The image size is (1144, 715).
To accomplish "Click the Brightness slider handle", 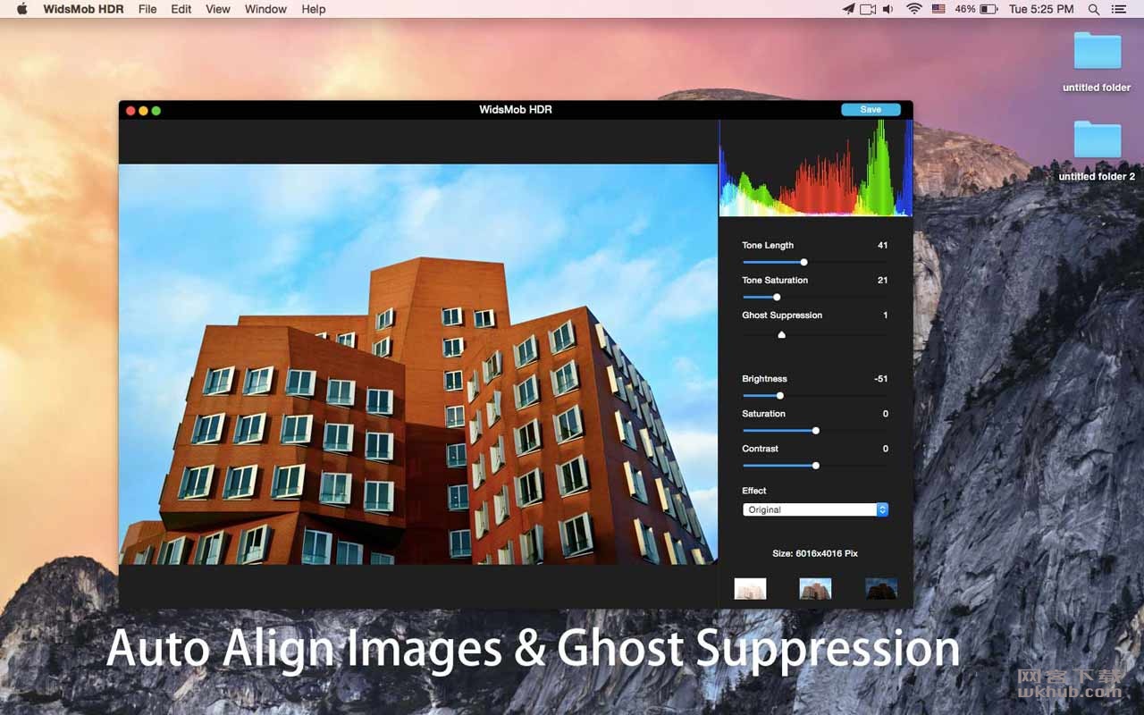I will point(780,395).
